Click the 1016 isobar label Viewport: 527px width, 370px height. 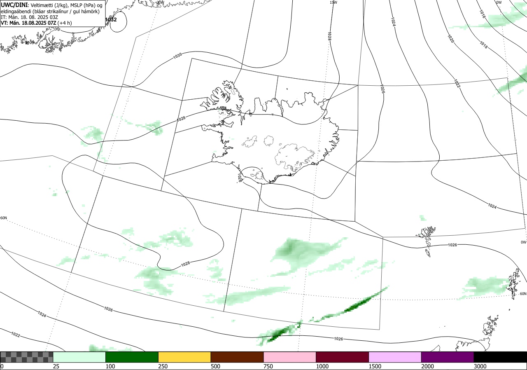[x=483, y=14]
